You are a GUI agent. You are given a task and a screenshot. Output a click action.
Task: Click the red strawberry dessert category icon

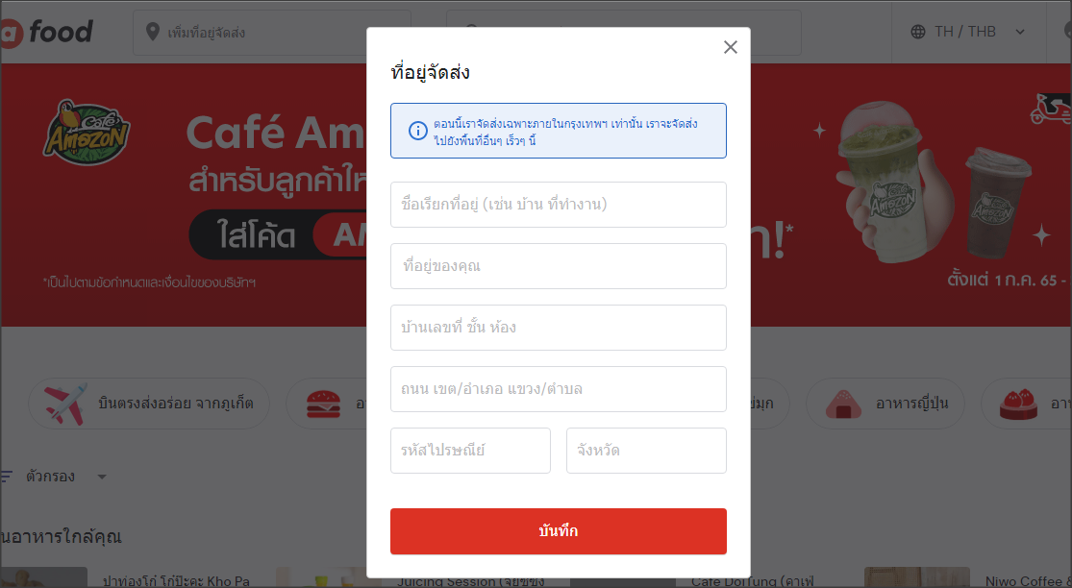pos(1019,404)
